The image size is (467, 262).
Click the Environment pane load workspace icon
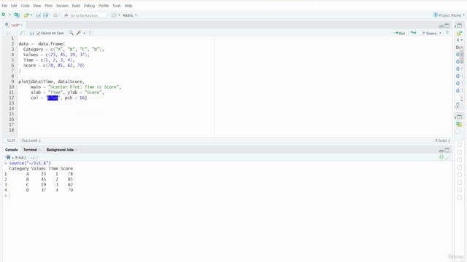coord(459,33)
